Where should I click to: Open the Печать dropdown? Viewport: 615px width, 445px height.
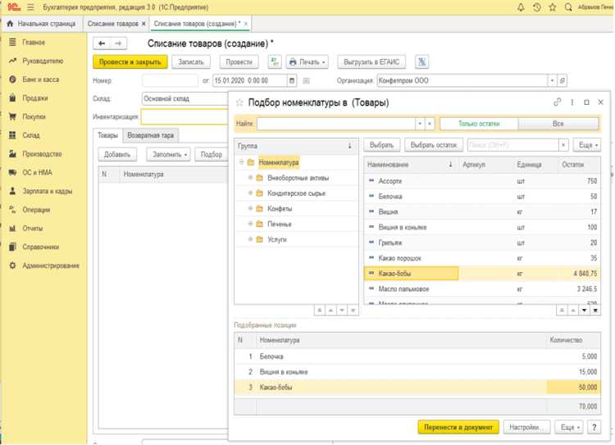(307, 61)
